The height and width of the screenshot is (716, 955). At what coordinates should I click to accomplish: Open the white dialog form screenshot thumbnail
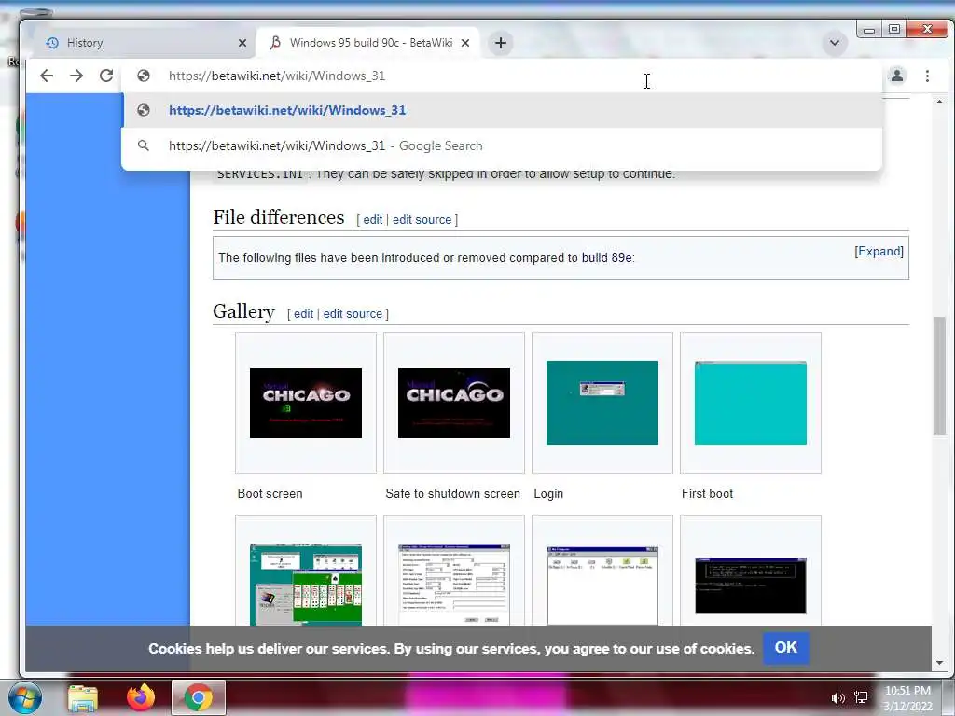tap(454, 585)
